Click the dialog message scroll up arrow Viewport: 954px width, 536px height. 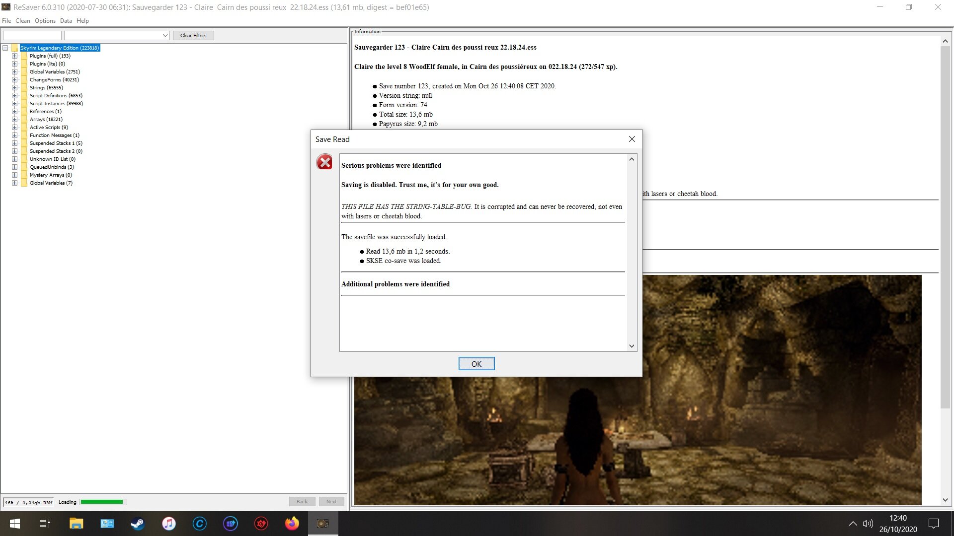[x=632, y=159]
